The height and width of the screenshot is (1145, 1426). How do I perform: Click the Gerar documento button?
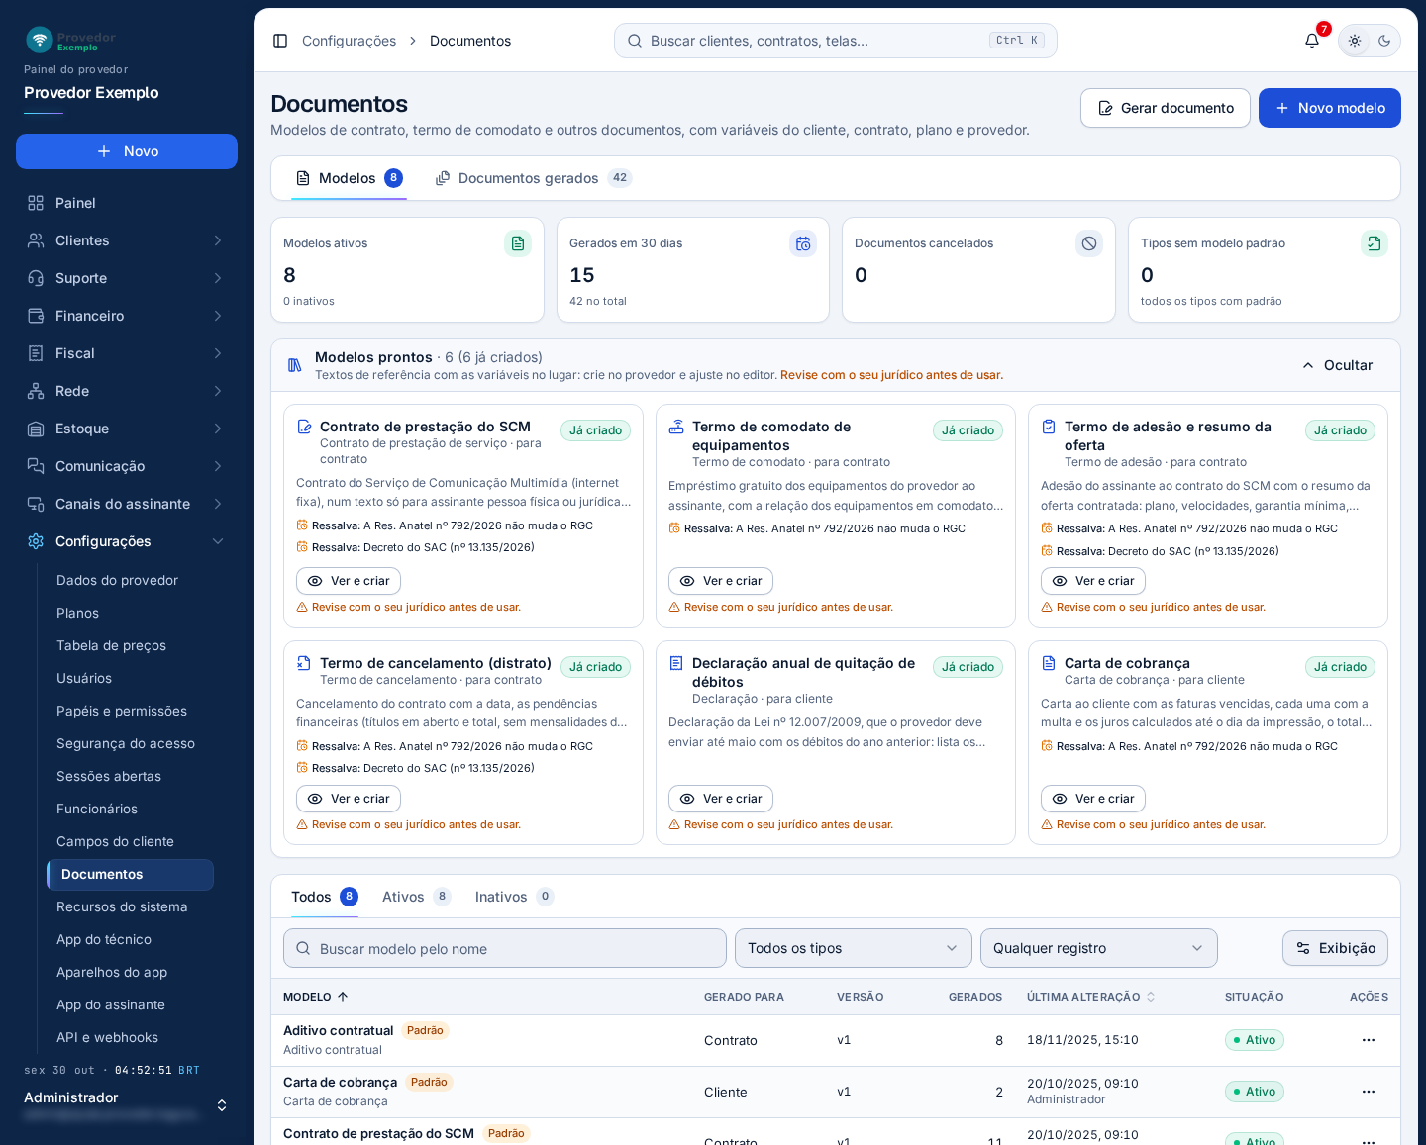pos(1166,108)
